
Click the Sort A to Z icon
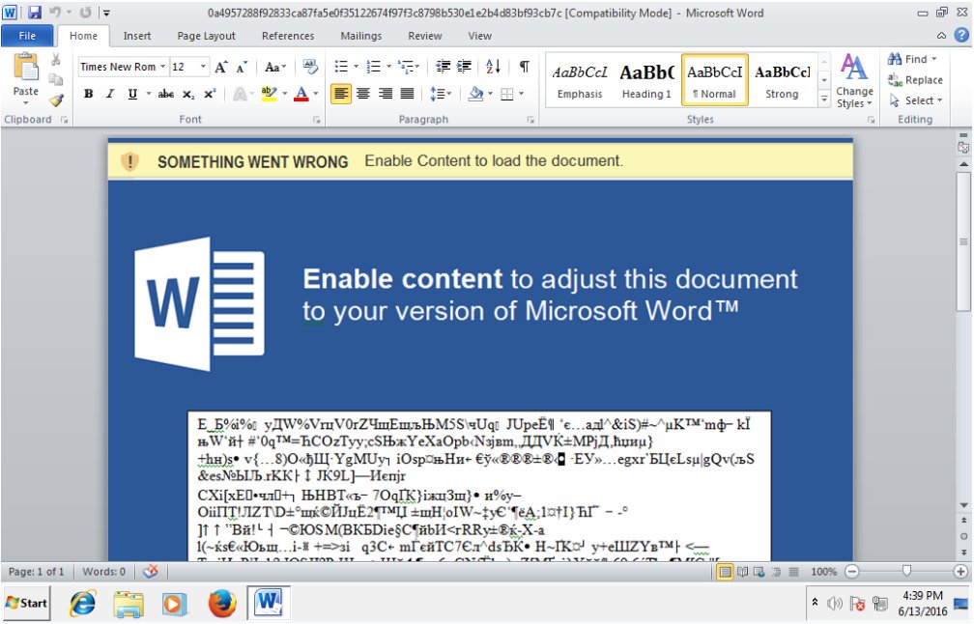click(x=493, y=67)
